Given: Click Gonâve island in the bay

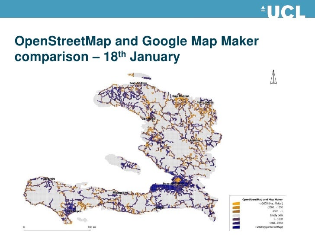Looking at the screenshot, I should [x=122, y=163].
